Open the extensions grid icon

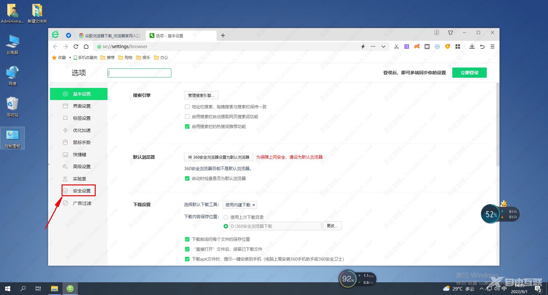coord(458,47)
